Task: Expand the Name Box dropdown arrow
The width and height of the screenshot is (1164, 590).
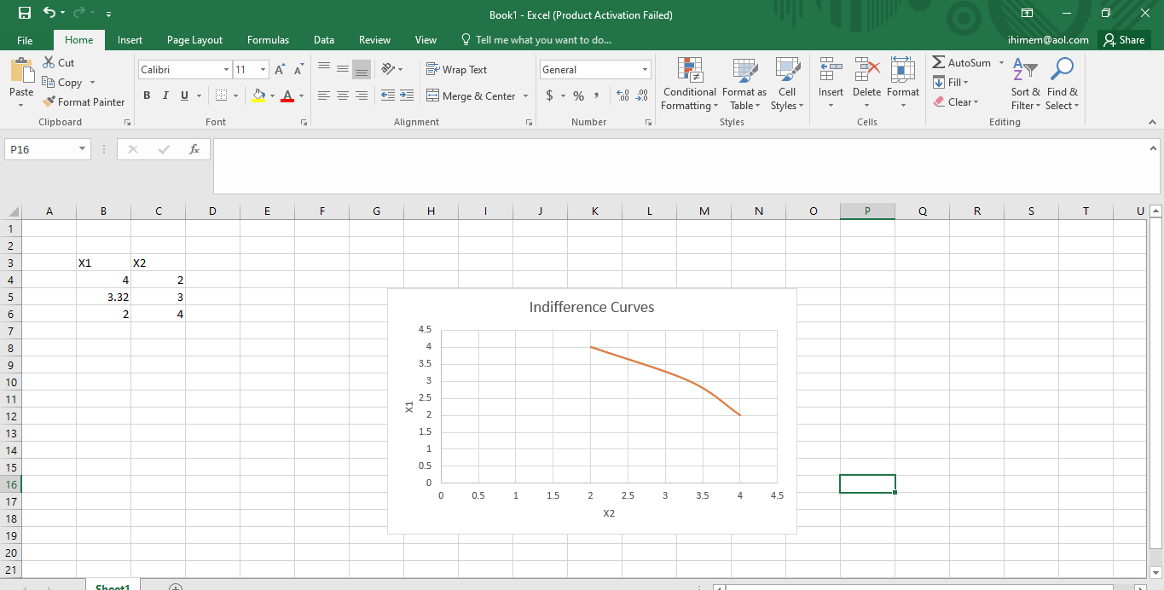Action: click(x=83, y=149)
